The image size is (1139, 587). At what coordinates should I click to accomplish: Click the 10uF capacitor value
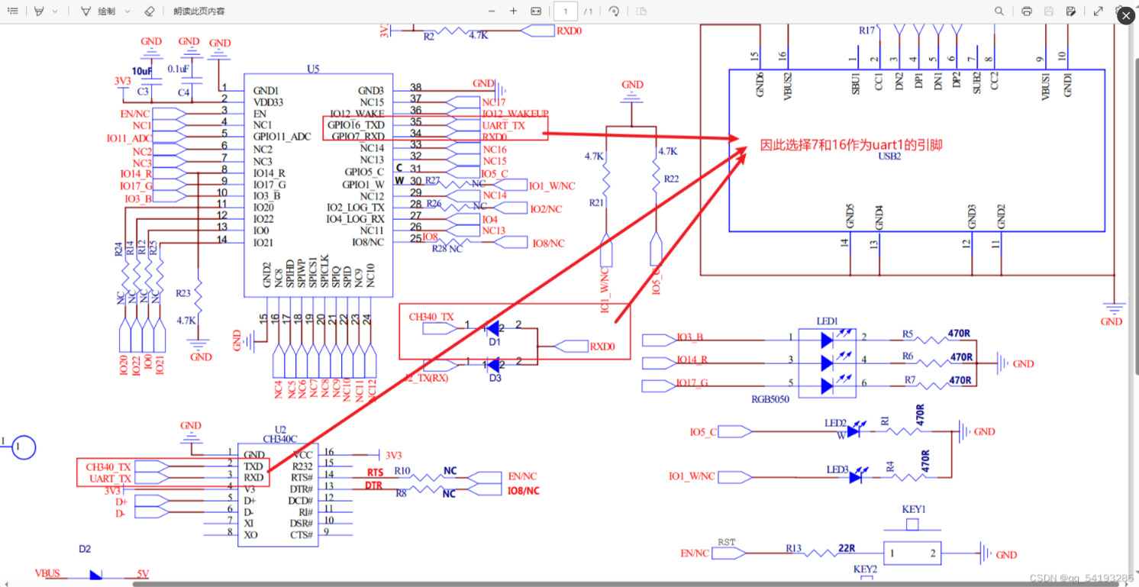pos(142,71)
